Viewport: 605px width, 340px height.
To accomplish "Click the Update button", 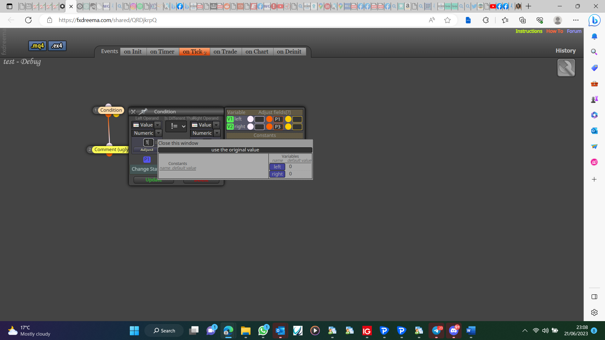I will pyautogui.click(x=154, y=180).
